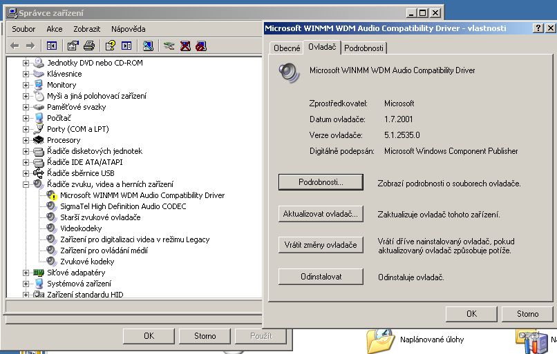This screenshot has width=557, height=354.
Task: Click the Back arrow in Device Manager toolbar
Action: [15, 46]
